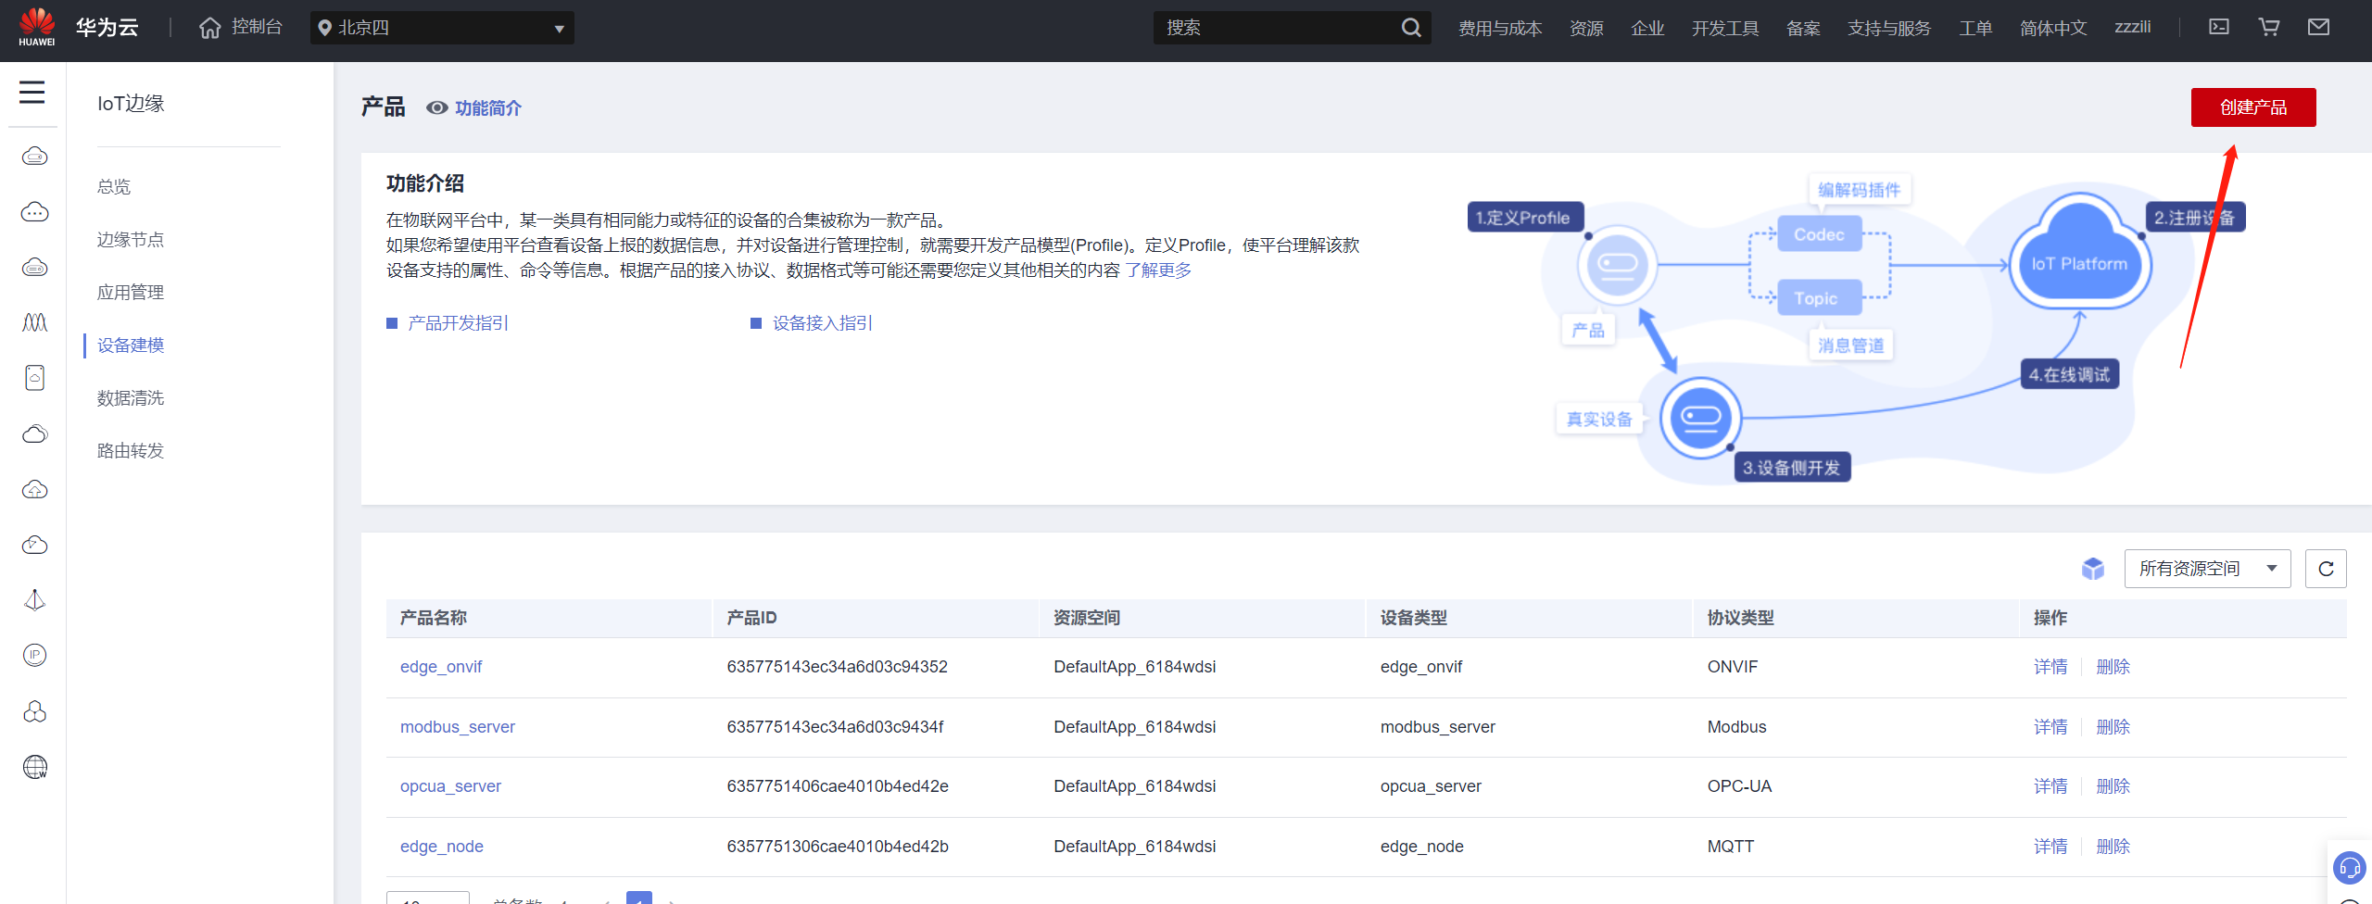Open the cloud gauge sidebar icon
The width and height of the screenshot is (2372, 904).
(x=35, y=545)
